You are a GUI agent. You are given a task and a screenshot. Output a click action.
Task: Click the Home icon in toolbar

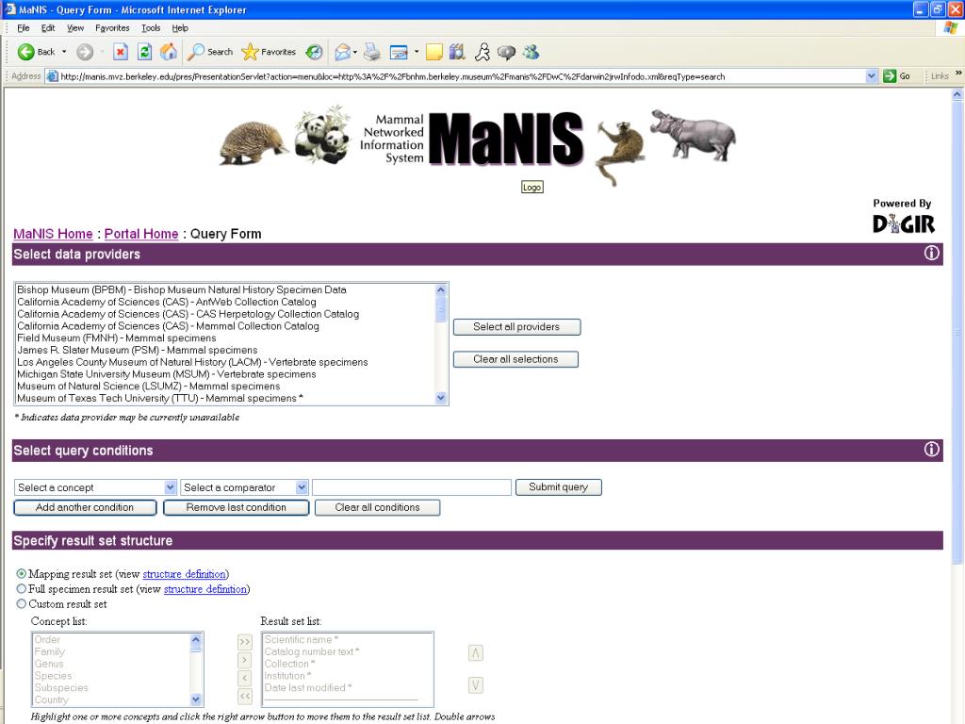tap(169, 52)
